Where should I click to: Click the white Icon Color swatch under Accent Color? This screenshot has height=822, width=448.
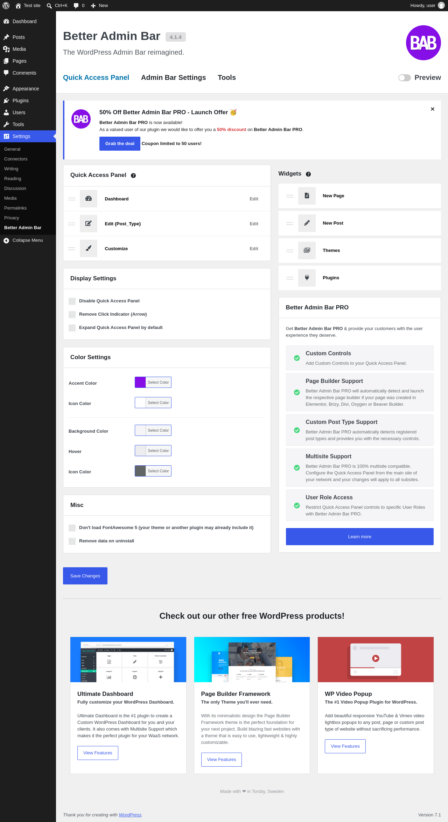pos(140,403)
